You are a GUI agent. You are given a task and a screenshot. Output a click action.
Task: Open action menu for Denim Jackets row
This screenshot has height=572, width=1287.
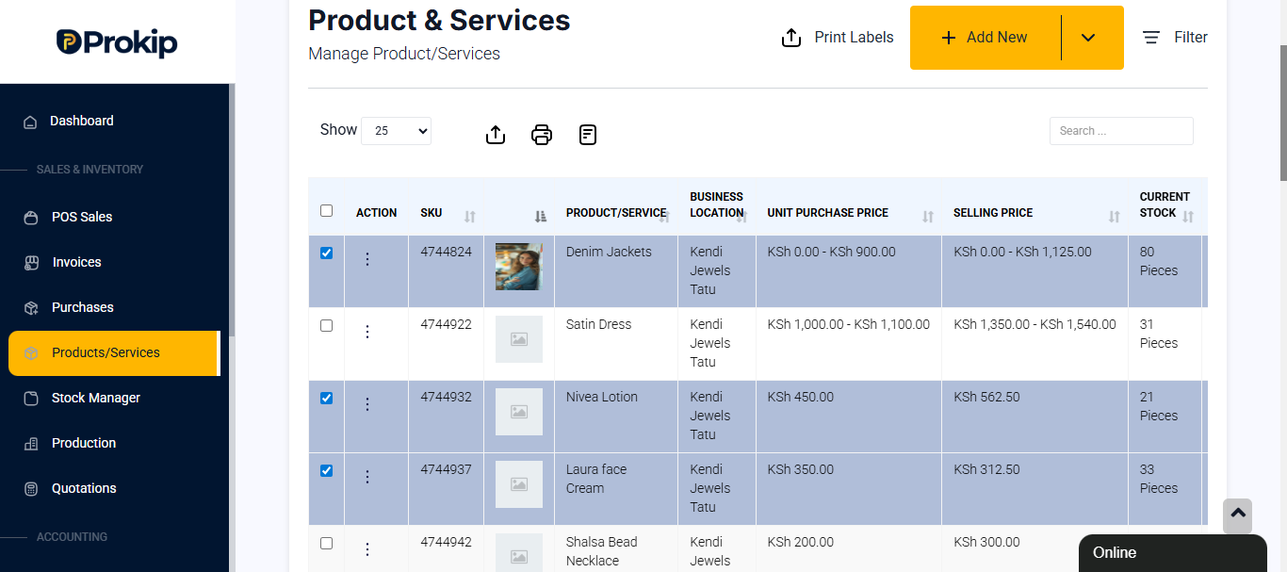[x=367, y=259]
